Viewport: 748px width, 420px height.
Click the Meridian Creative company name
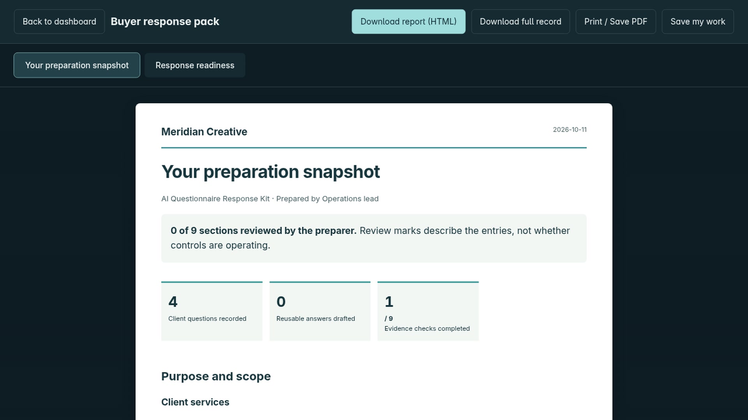pos(204,132)
